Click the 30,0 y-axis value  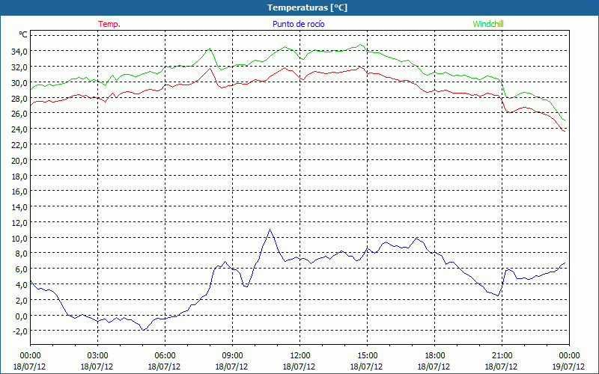[x=19, y=83]
